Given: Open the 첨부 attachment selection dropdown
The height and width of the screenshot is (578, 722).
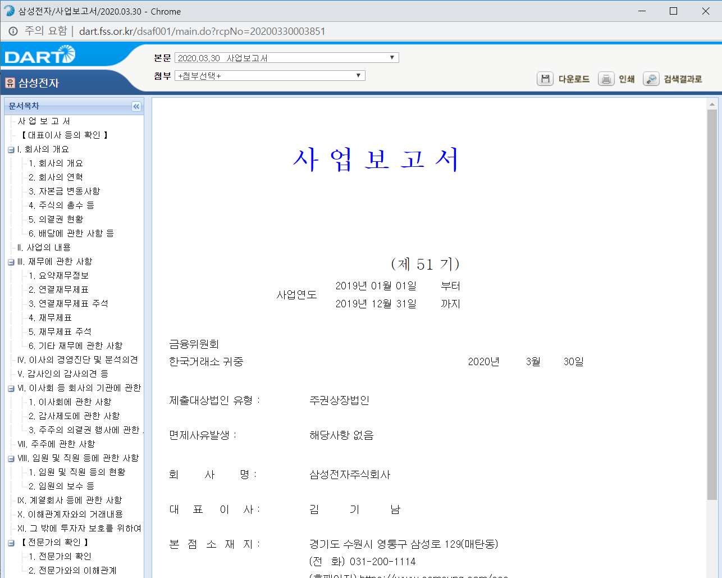Looking at the screenshot, I should pyautogui.click(x=270, y=75).
